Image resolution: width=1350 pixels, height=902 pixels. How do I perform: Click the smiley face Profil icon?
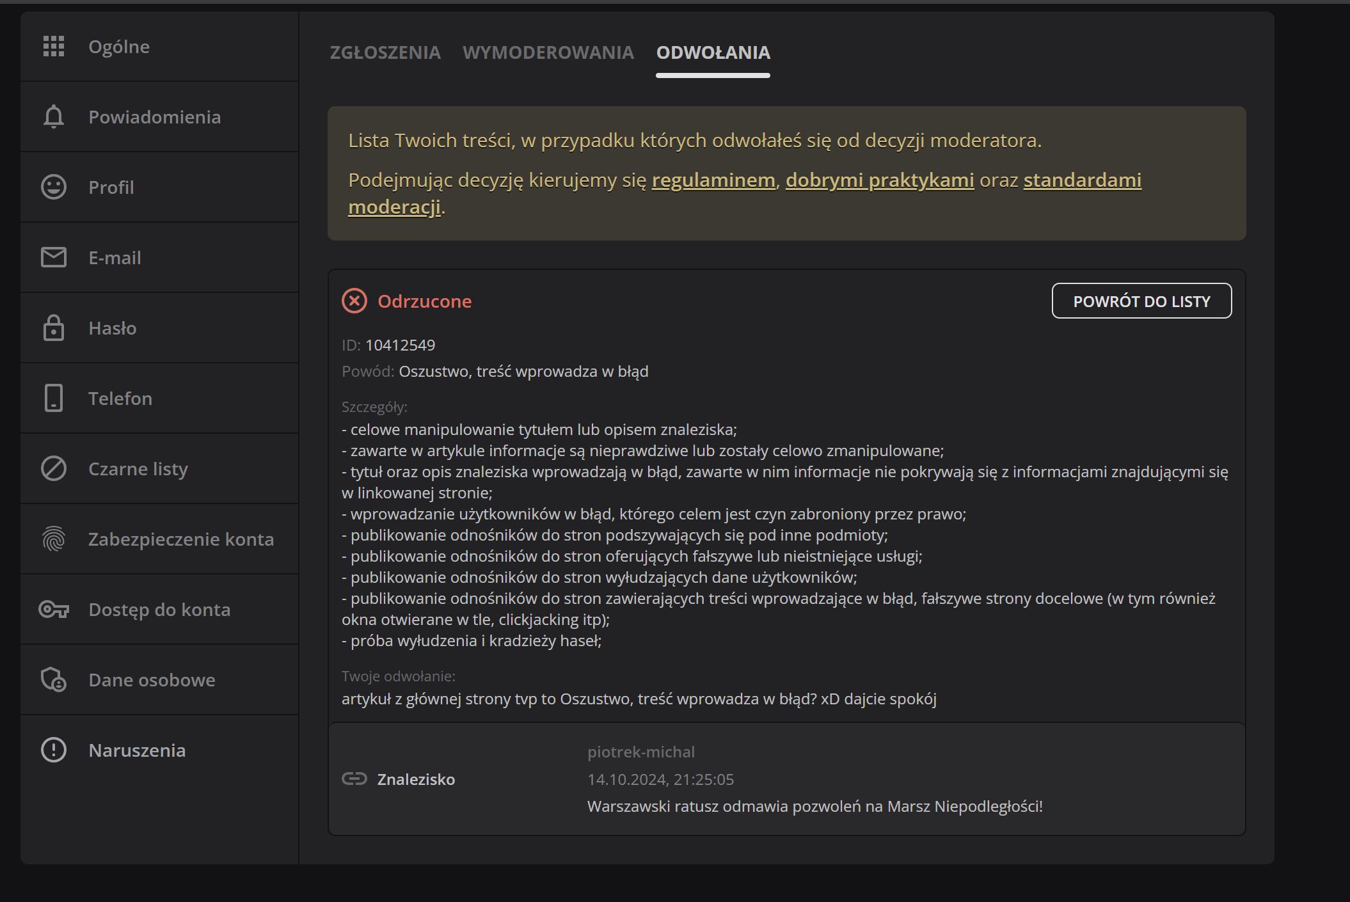[x=54, y=187]
